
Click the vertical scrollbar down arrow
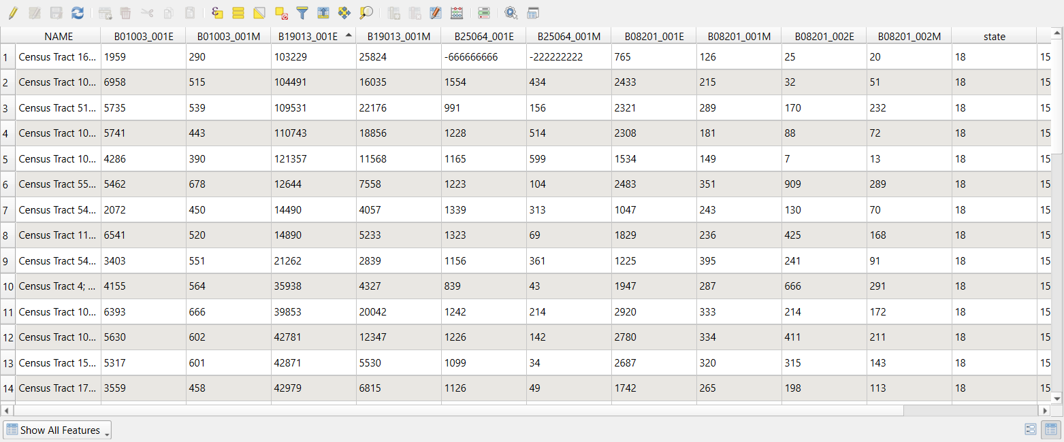click(x=1057, y=398)
